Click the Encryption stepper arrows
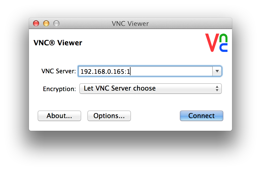The image size is (261, 171). (217, 88)
